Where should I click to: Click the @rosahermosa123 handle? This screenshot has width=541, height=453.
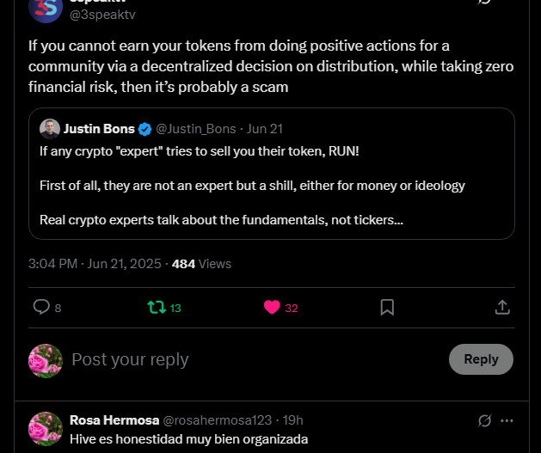point(218,420)
